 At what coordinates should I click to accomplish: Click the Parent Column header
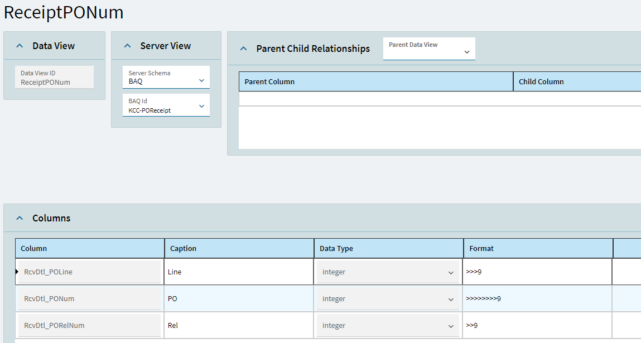[375, 82]
